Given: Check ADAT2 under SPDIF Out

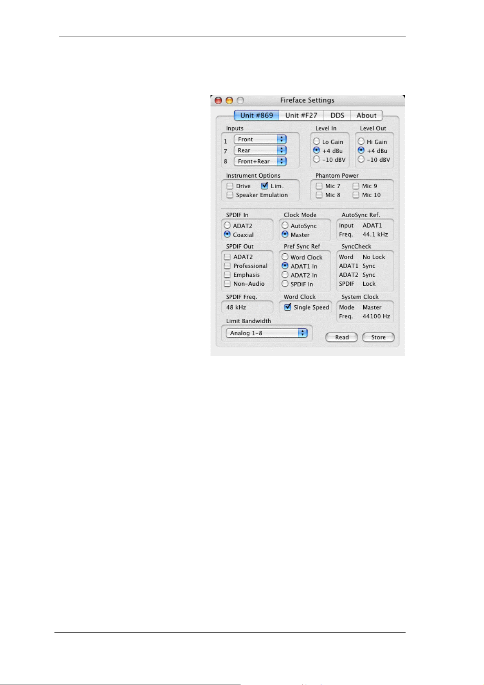Looking at the screenshot, I should 228,257.
